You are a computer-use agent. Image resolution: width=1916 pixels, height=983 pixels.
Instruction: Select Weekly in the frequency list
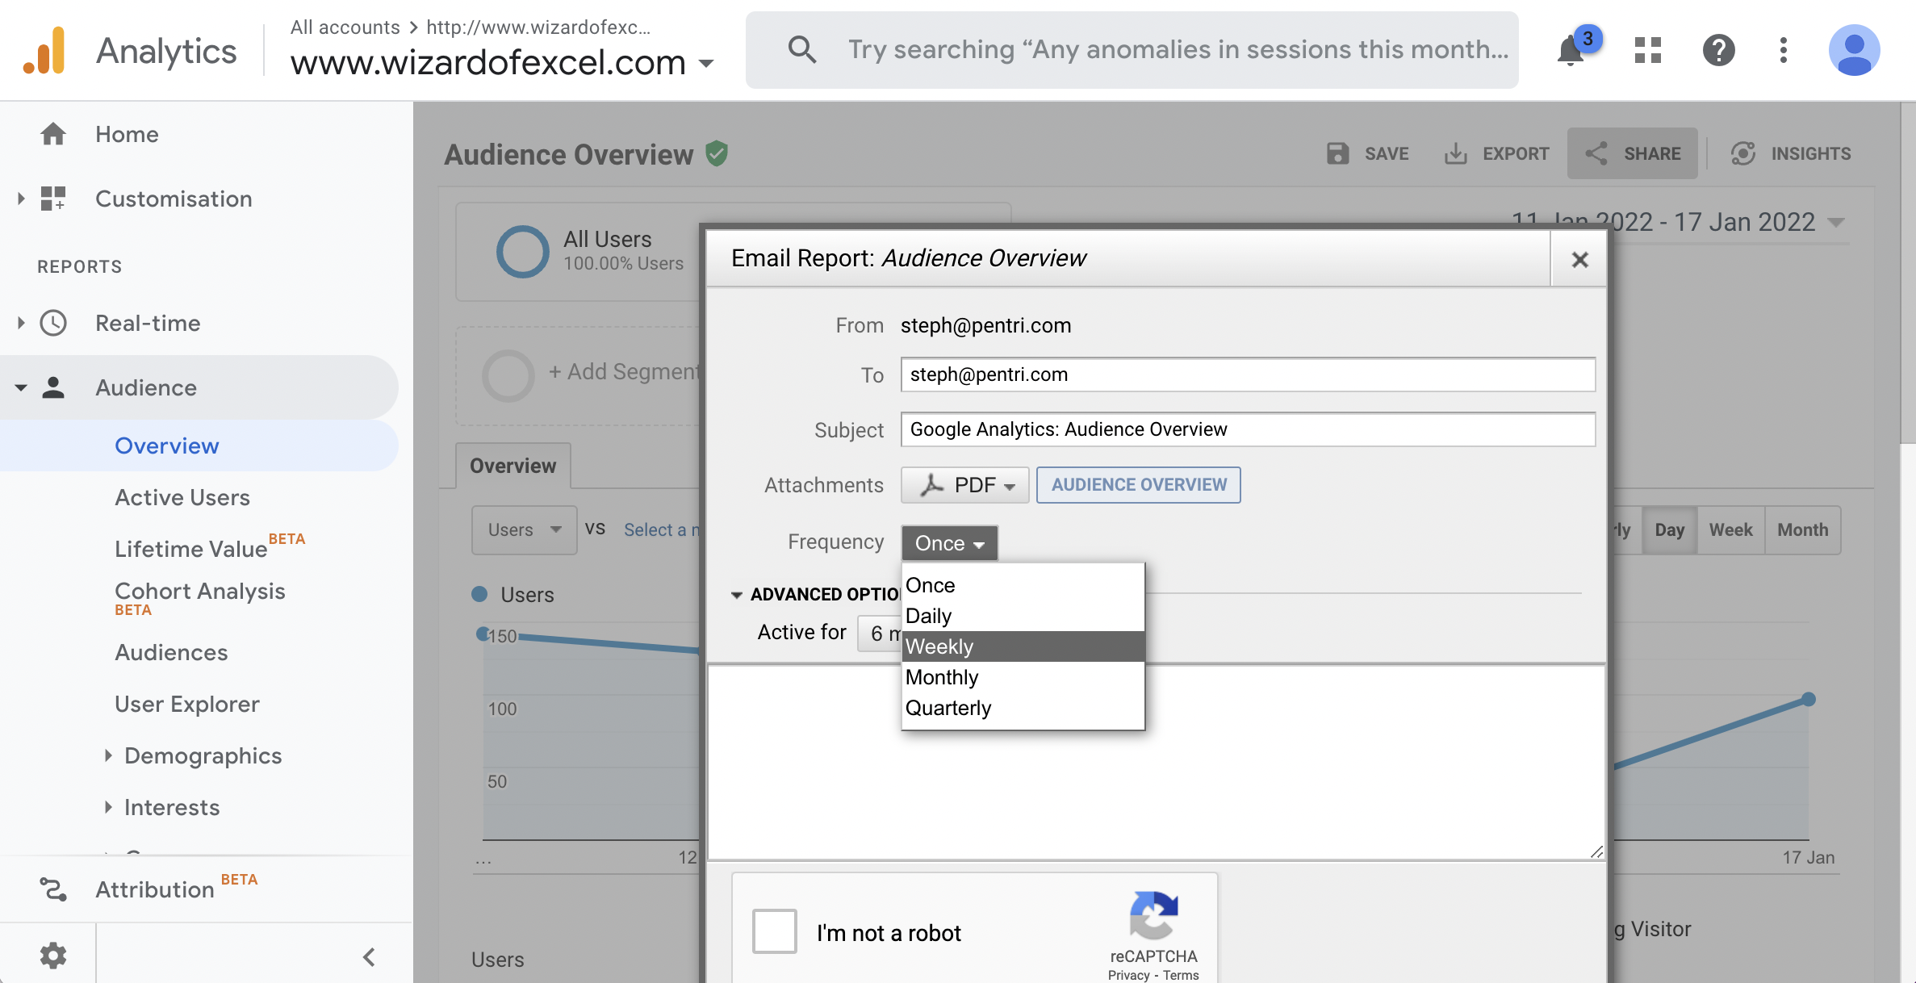pyautogui.click(x=1023, y=646)
